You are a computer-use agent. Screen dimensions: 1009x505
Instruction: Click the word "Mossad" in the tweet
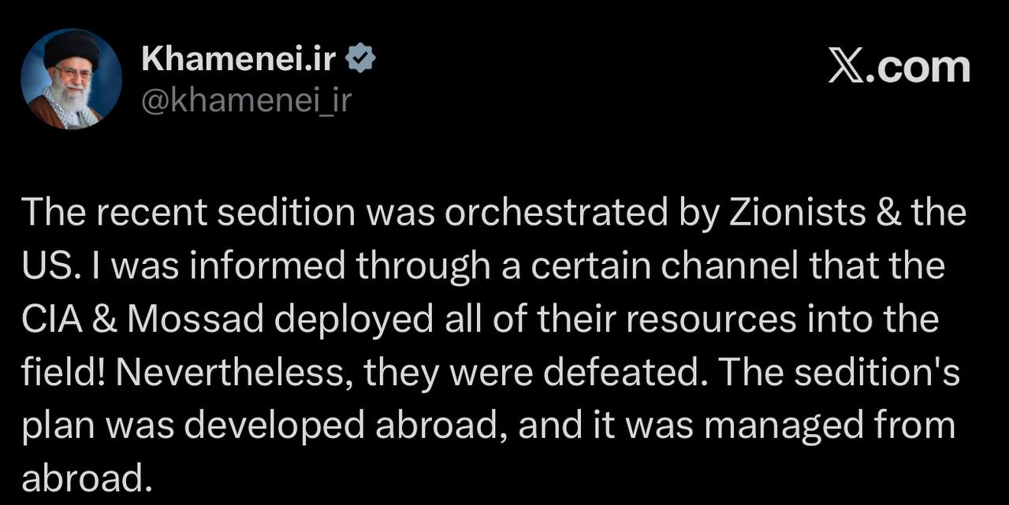tap(191, 319)
